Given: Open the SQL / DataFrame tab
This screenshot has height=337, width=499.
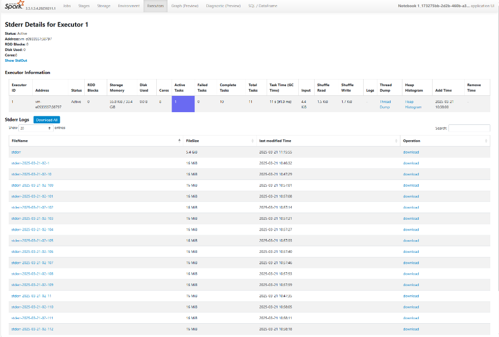Looking at the screenshot, I should click(262, 6).
